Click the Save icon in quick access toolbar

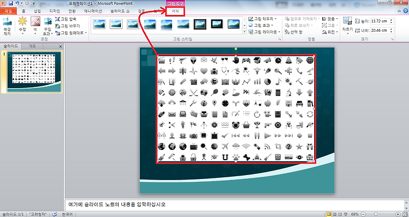coord(11,3)
